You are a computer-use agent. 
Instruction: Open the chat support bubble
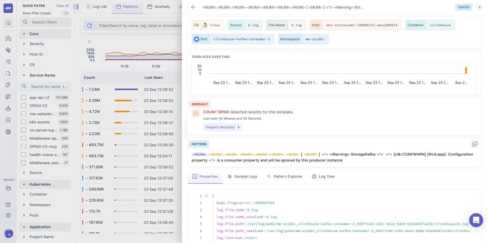point(476,220)
